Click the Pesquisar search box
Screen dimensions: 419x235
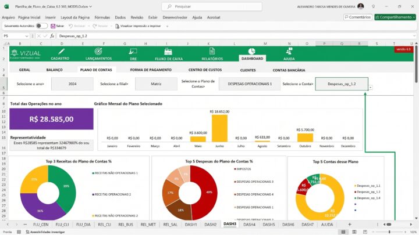pyautogui.click(x=212, y=6)
